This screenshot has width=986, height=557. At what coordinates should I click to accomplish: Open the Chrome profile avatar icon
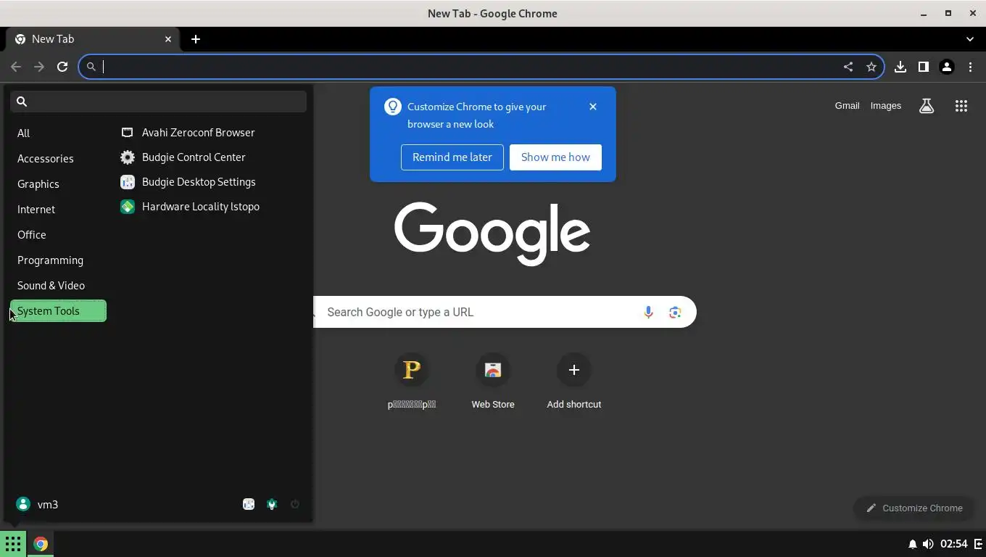947,67
